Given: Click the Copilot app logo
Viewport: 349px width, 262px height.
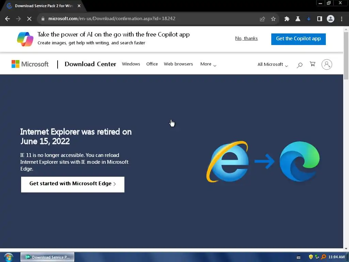Looking at the screenshot, I should click(x=25, y=39).
